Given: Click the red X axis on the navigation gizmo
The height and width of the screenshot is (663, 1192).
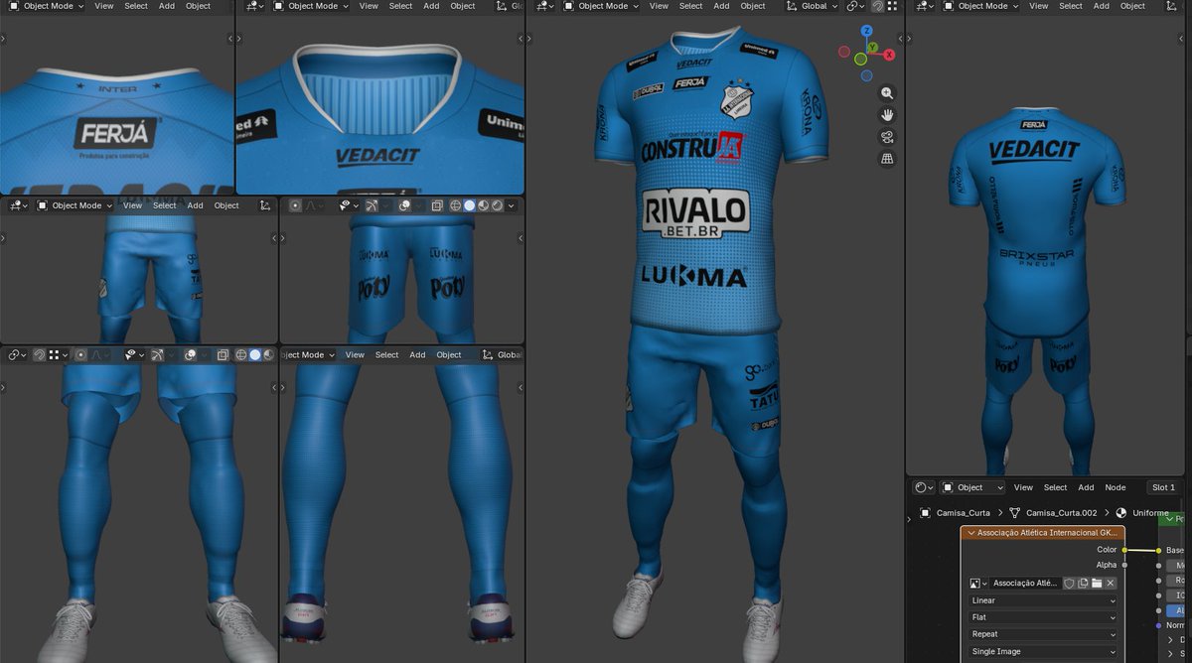Looking at the screenshot, I should (889, 55).
